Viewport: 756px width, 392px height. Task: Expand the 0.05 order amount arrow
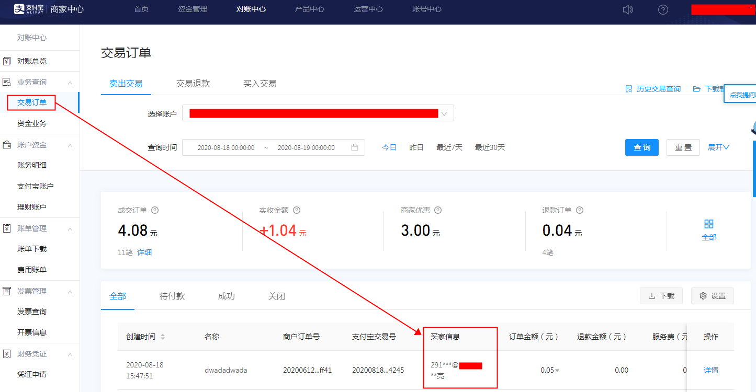pyautogui.click(x=557, y=371)
